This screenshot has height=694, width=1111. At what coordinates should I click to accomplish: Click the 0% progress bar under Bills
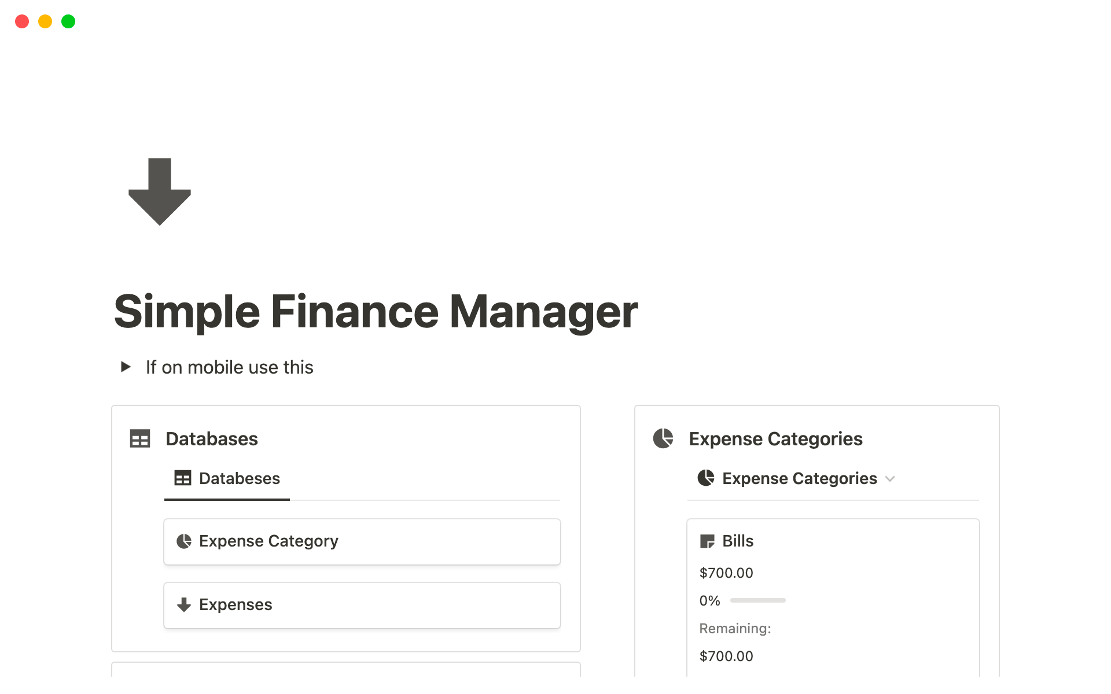[x=757, y=601]
